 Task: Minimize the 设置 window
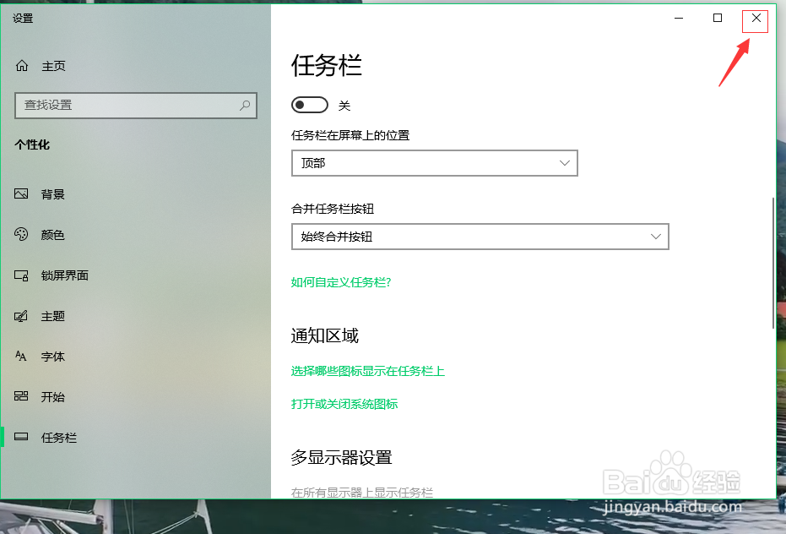pos(679,18)
